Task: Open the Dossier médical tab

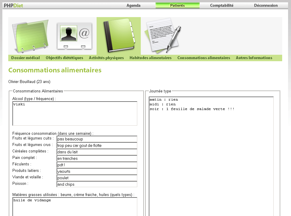Action: pos(25,58)
